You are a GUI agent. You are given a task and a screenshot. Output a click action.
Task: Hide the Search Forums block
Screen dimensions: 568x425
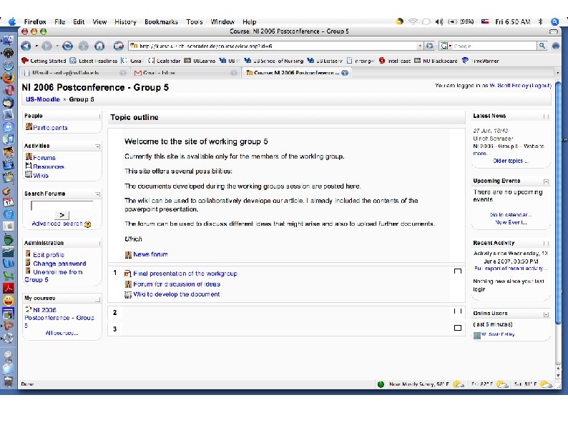(x=98, y=194)
